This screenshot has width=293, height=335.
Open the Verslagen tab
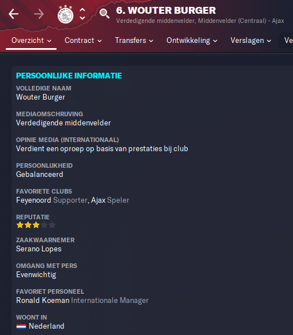coord(251,41)
